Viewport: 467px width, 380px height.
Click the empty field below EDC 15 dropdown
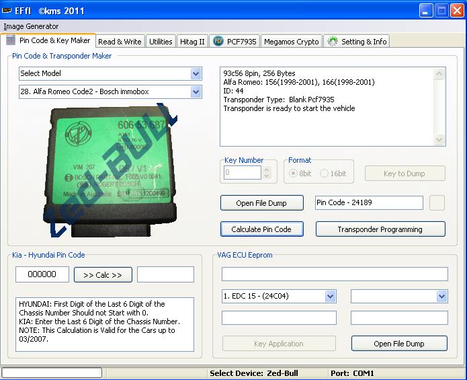click(x=279, y=317)
